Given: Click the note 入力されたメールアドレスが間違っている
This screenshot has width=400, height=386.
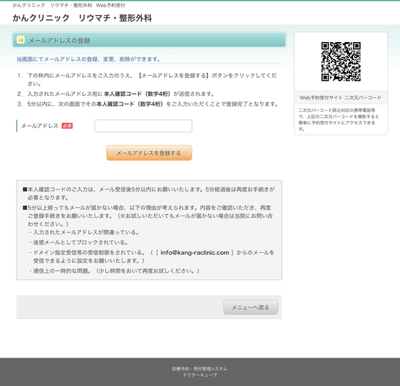Looking at the screenshot, I should [x=84, y=232].
